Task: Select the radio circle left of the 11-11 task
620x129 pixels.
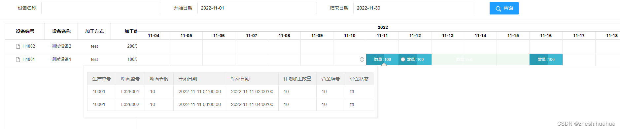Action: coord(362,60)
